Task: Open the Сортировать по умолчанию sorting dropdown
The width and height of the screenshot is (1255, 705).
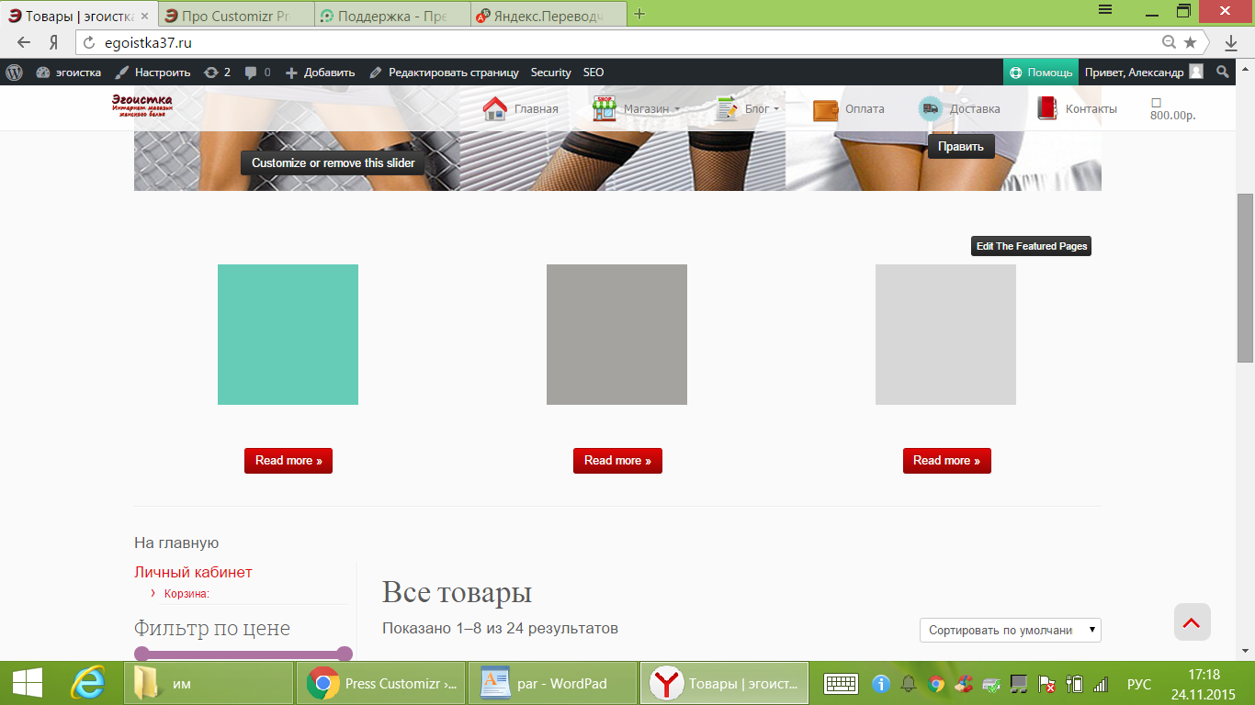Action: pyautogui.click(x=1010, y=631)
